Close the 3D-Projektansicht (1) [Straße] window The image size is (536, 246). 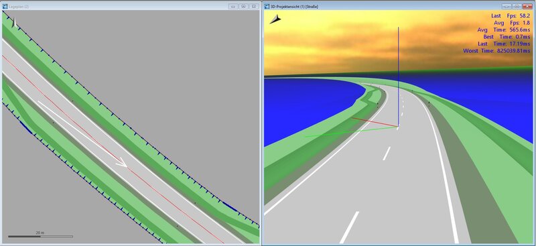527,6
